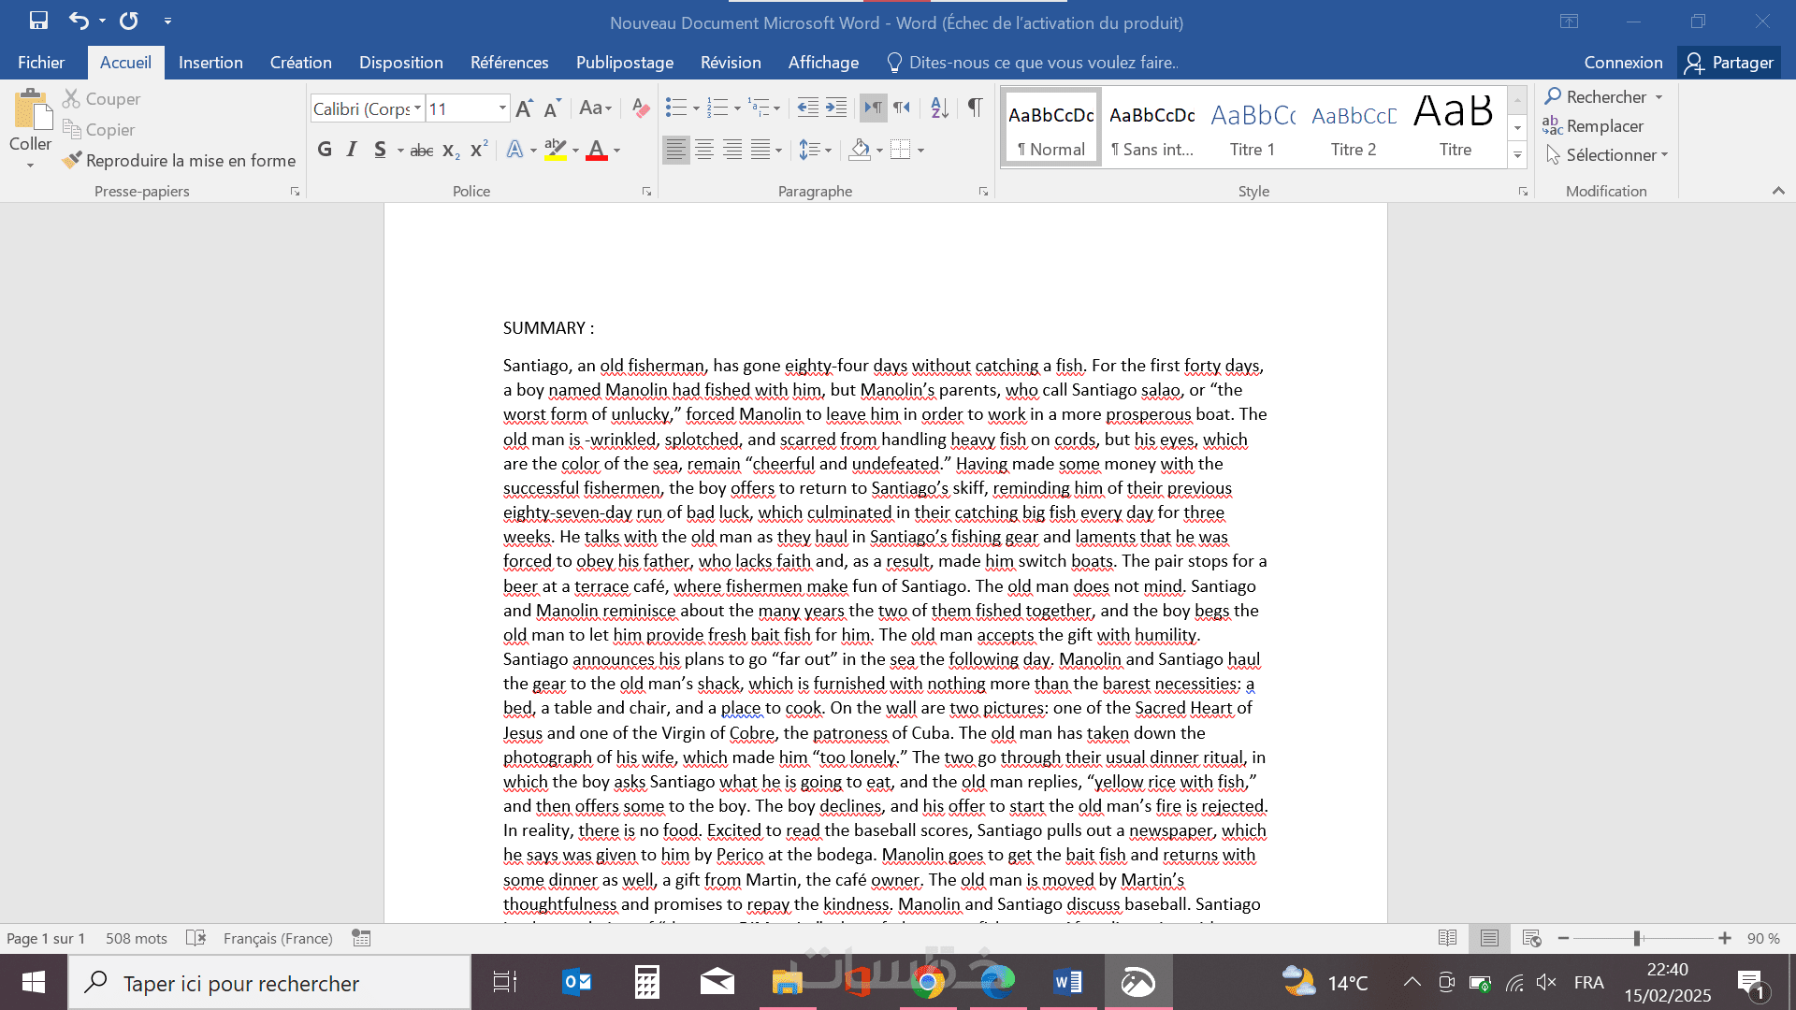Toggle superscript formatting
Screen dimensions: 1796x1010
479,150
